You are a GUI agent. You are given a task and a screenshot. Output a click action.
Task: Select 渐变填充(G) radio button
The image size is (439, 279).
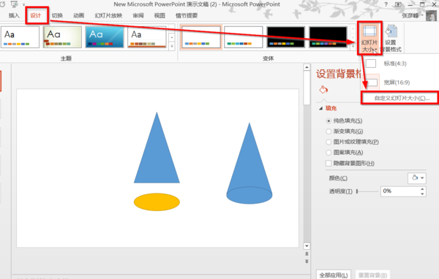point(329,131)
